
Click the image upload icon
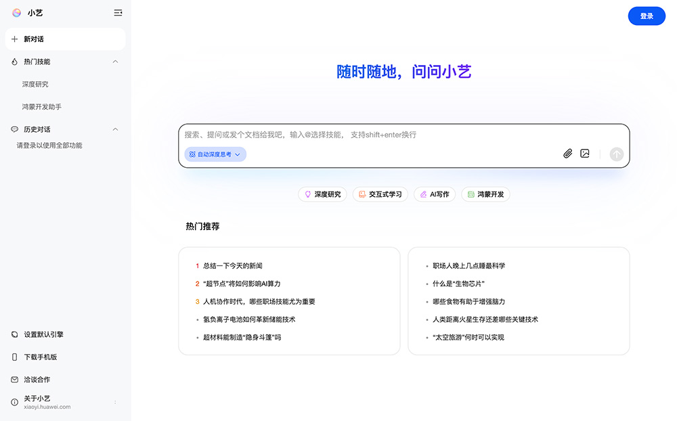coord(585,154)
